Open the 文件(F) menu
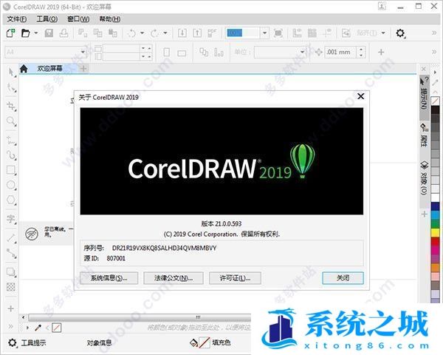Viewport: 443px width, 355px height. click(x=17, y=19)
